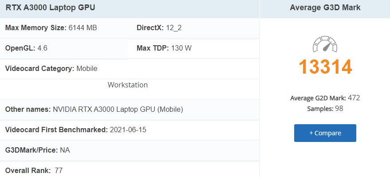Click the Max TDP 130 W entry

pos(164,48)
